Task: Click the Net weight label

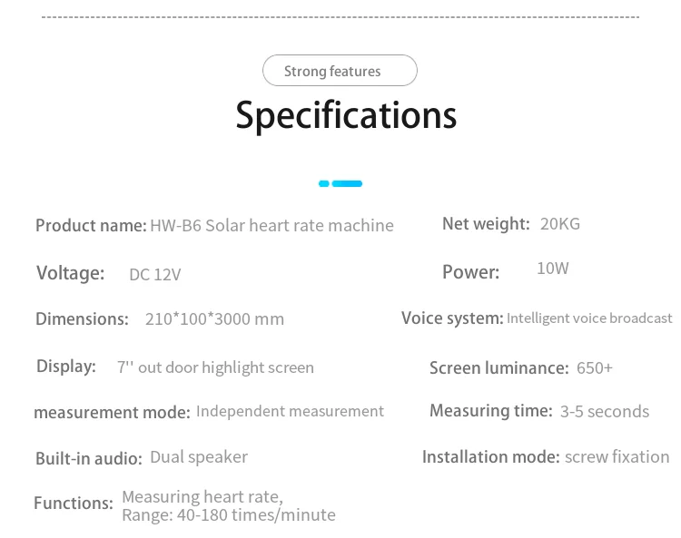Action: click(x=486, y=223)
